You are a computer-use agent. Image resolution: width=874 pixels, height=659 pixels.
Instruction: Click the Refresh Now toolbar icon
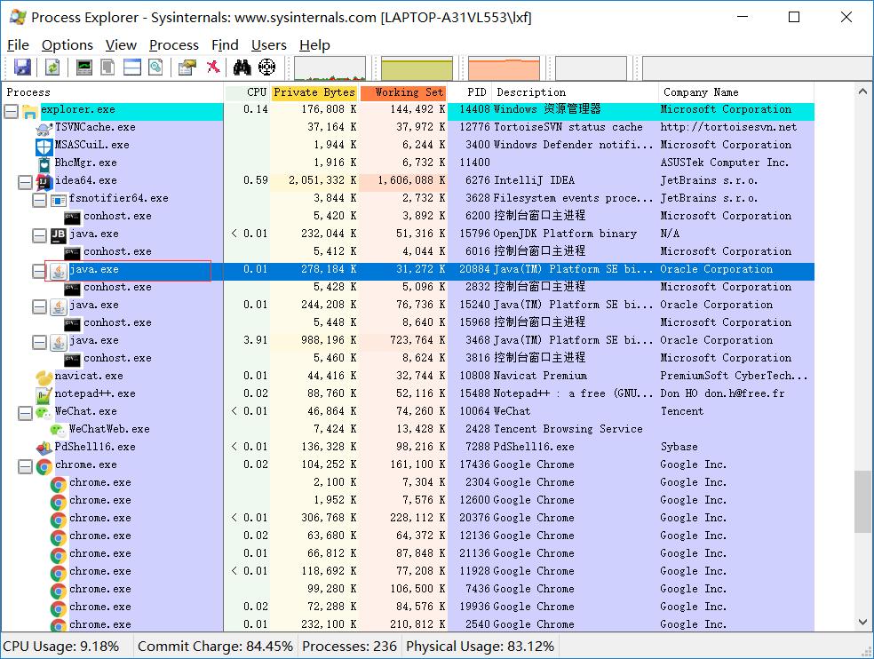point(52,67)
